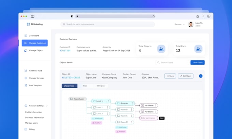Open Manage Services in sidebar
Image resolution: width=232 pixels, height=139 pixels.
pos(34,78)
